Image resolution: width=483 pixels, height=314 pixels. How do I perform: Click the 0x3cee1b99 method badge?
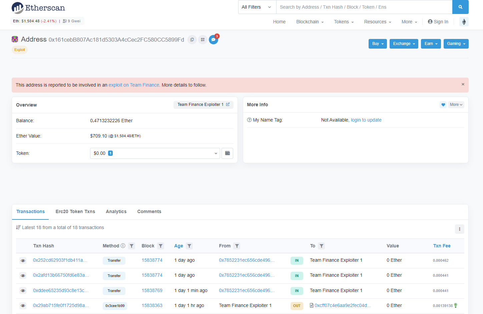click(115, 306)
